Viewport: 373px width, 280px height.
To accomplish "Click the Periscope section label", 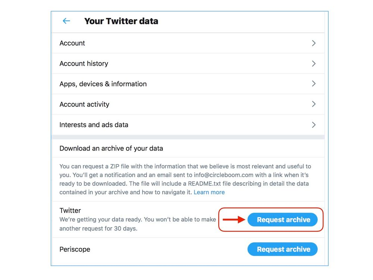I will tap(75, 249).
